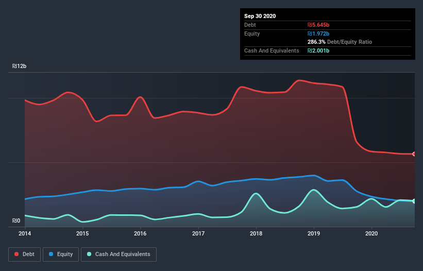The width and height of the screenshot is (423, 271).
Task: Click the Sep 30 2020 tooltip date
Action: coord(260,16)
